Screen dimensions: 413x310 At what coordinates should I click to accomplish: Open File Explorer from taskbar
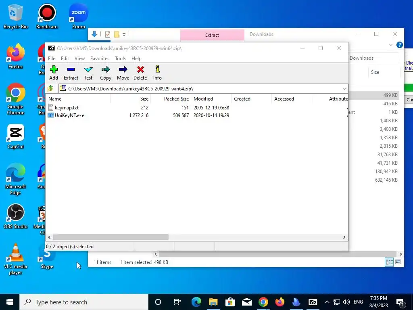[x=213, y=302]
